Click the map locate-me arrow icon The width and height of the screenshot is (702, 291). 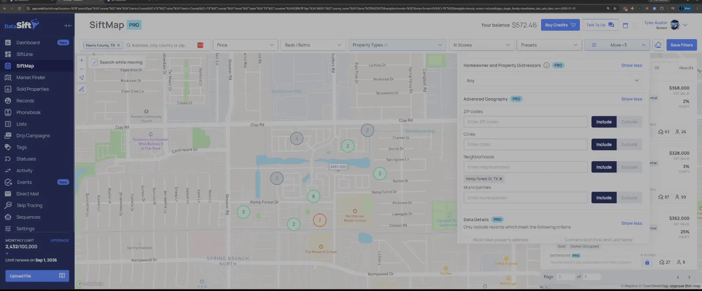(82, 78)
